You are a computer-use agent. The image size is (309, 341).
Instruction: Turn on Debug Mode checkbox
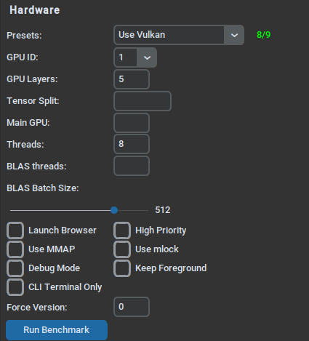coord(15,268)
